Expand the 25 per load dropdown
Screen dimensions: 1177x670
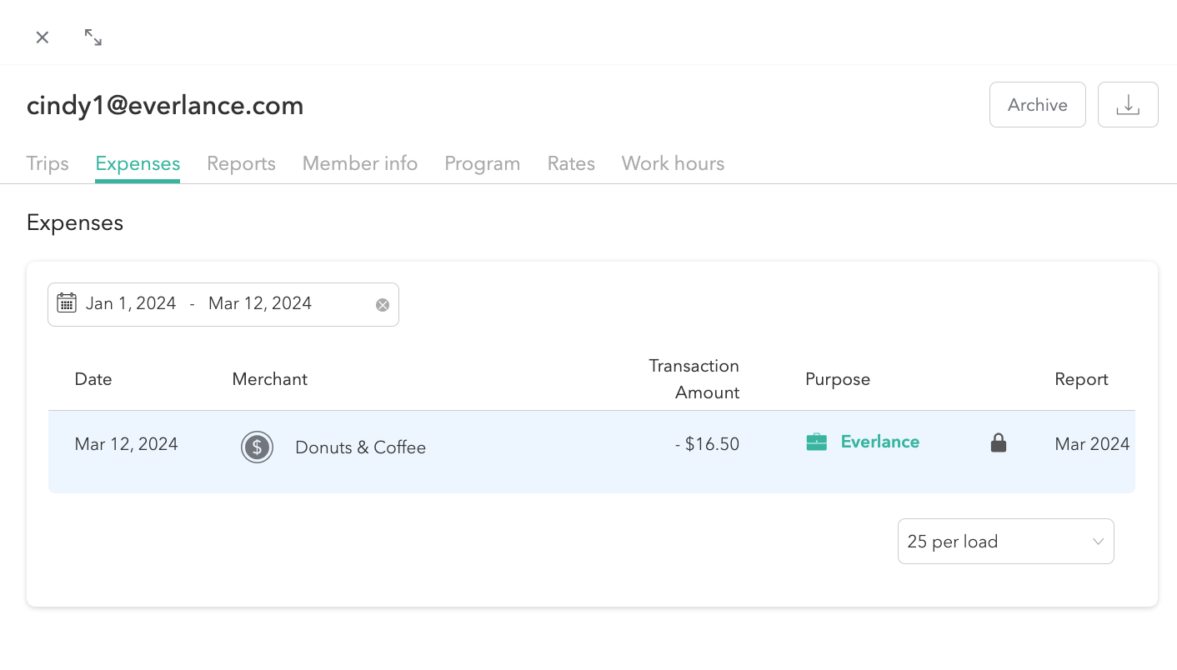pyautogui.click(x=1005, y=542)
